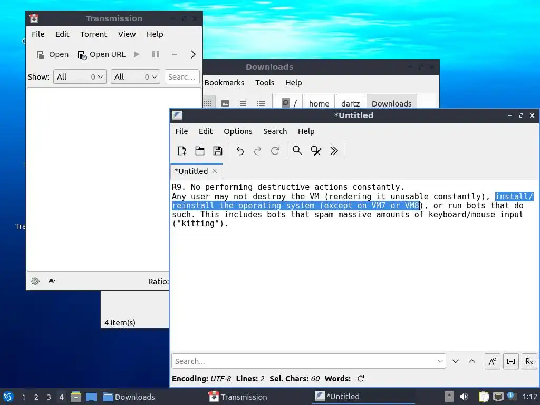
Task: Start torrent with Transmission play icon
Action: pyautogui.click(x=137, y=54)
